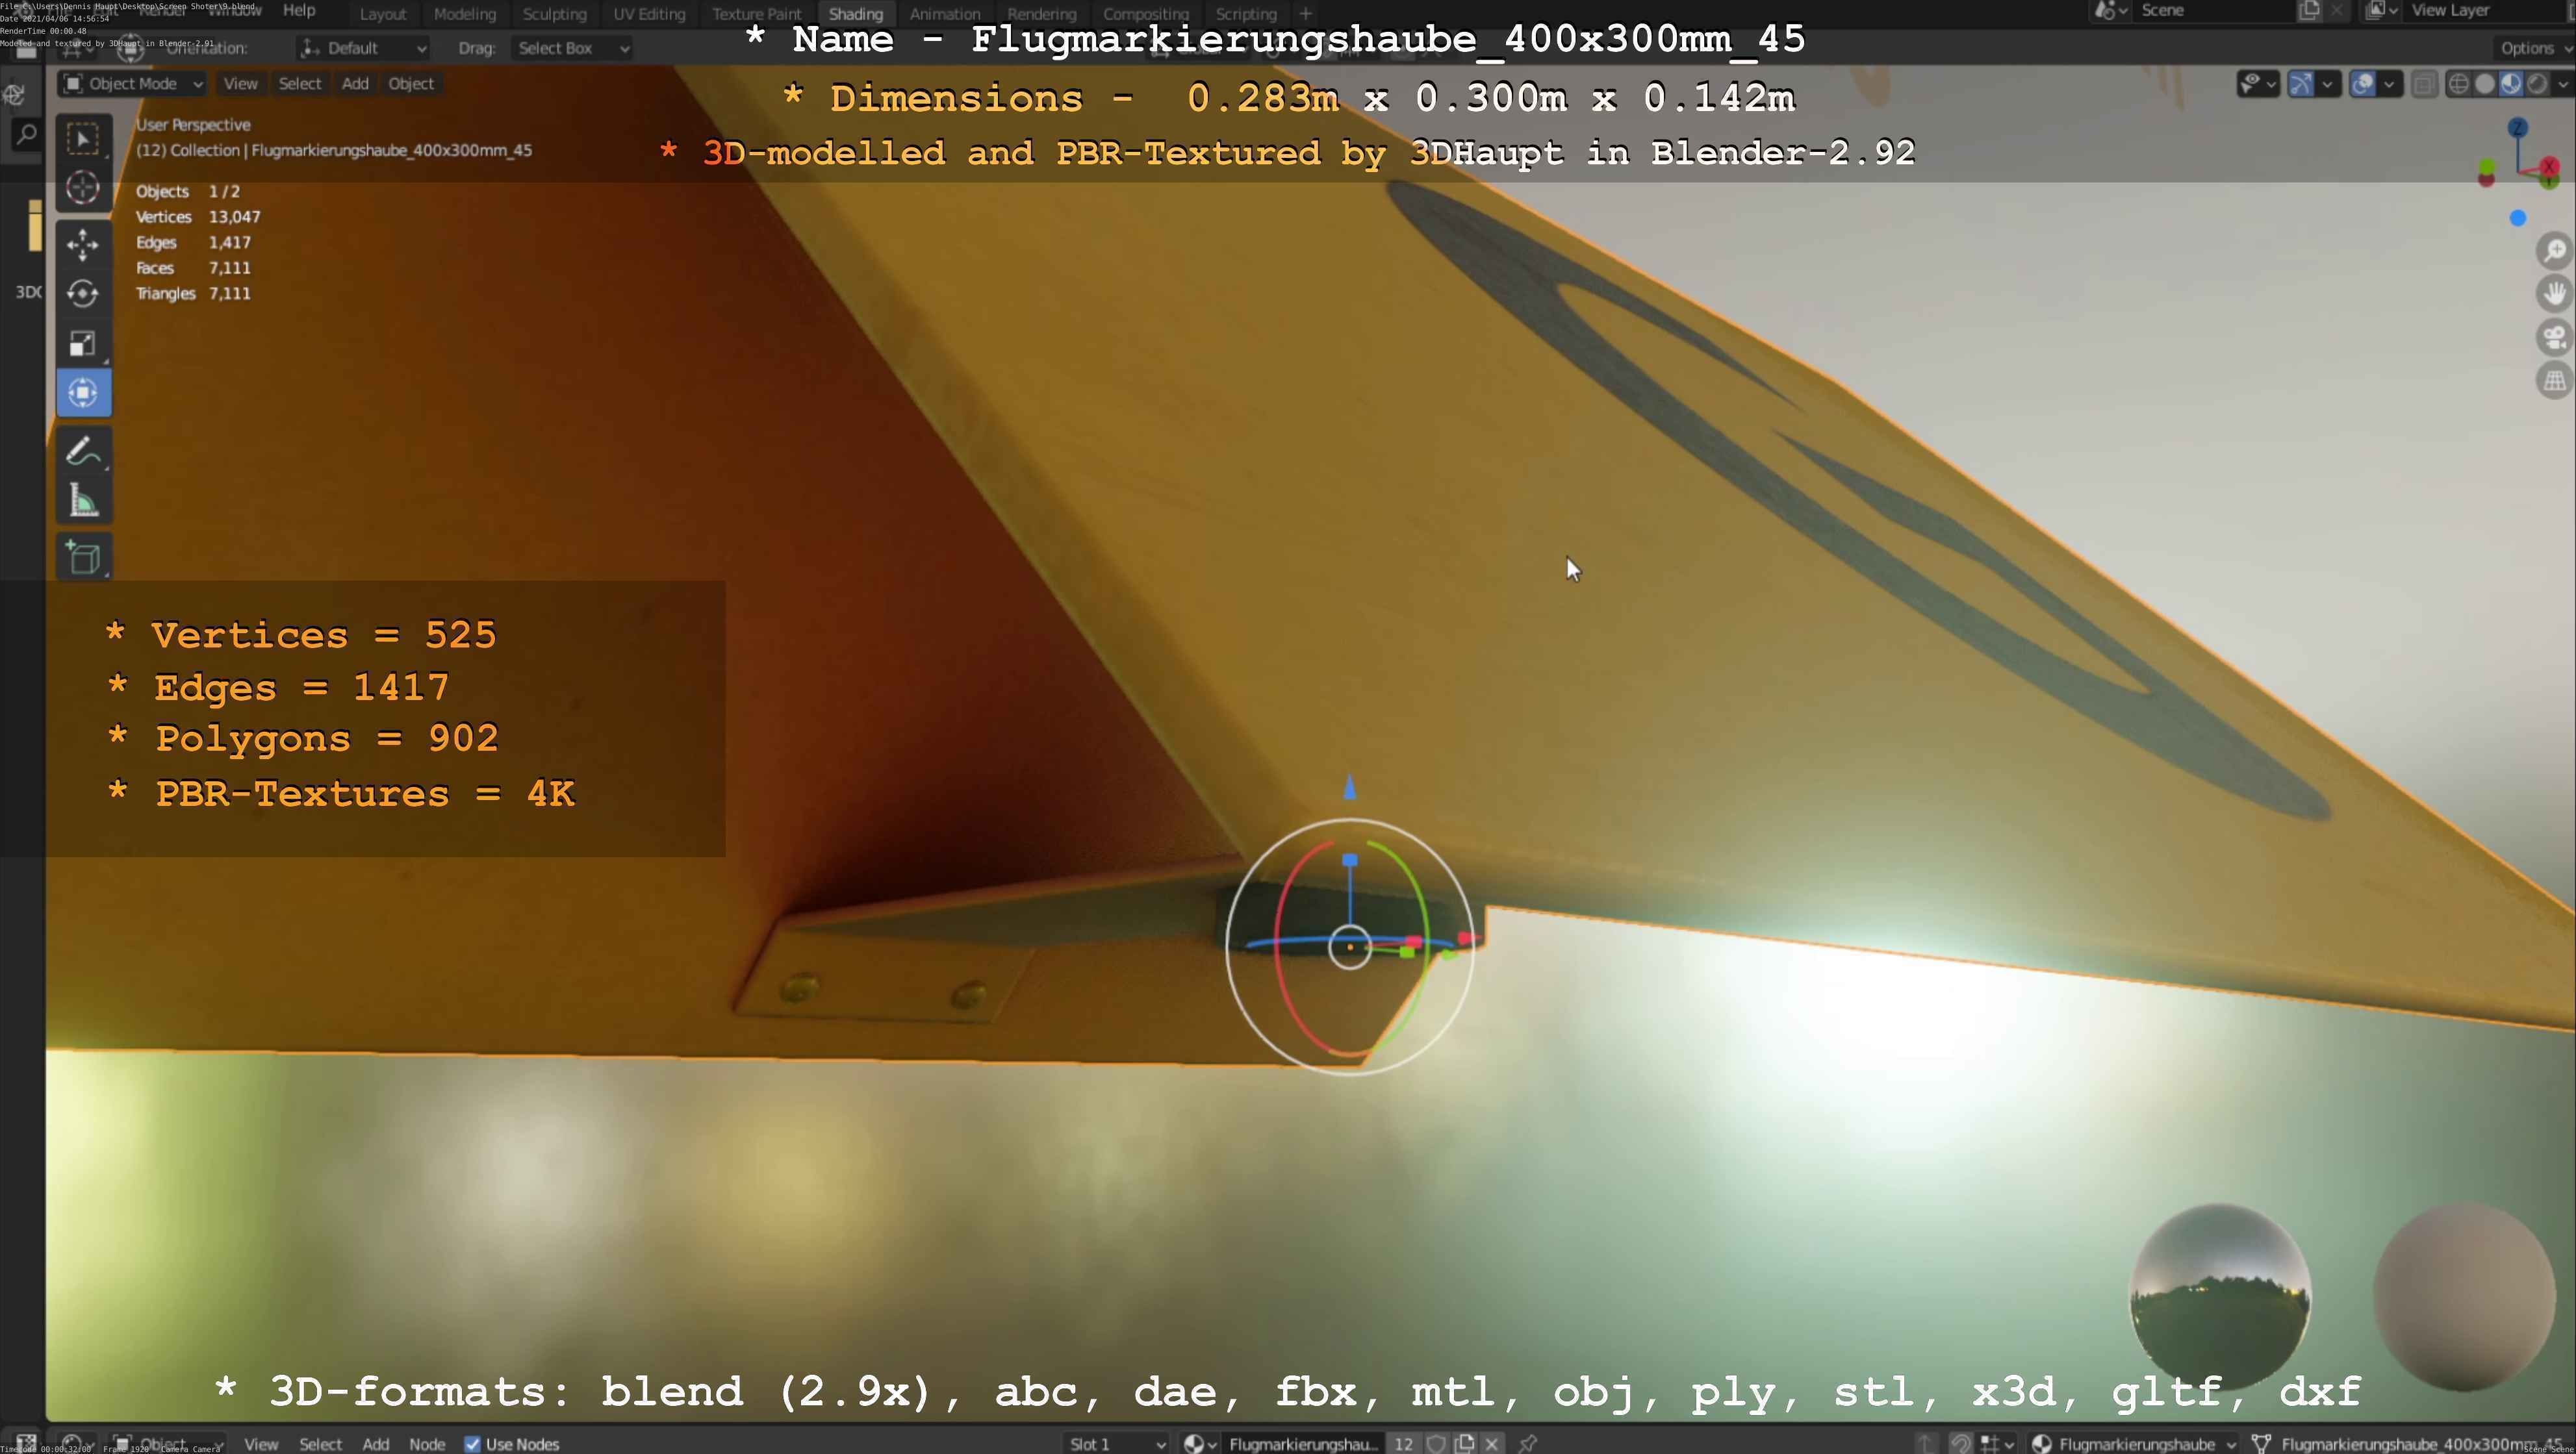This screenshot has width=2576, height=1454.
Task: Select the Select Box tool in toolbar
Action: (83, 138)
